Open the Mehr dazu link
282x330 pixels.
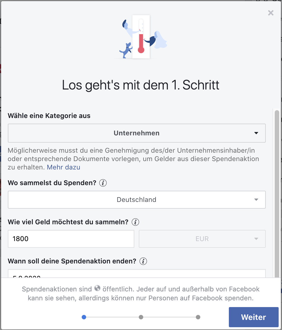[64, 167]
